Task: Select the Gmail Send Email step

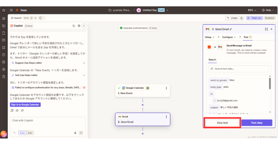Action: point(143,119)
